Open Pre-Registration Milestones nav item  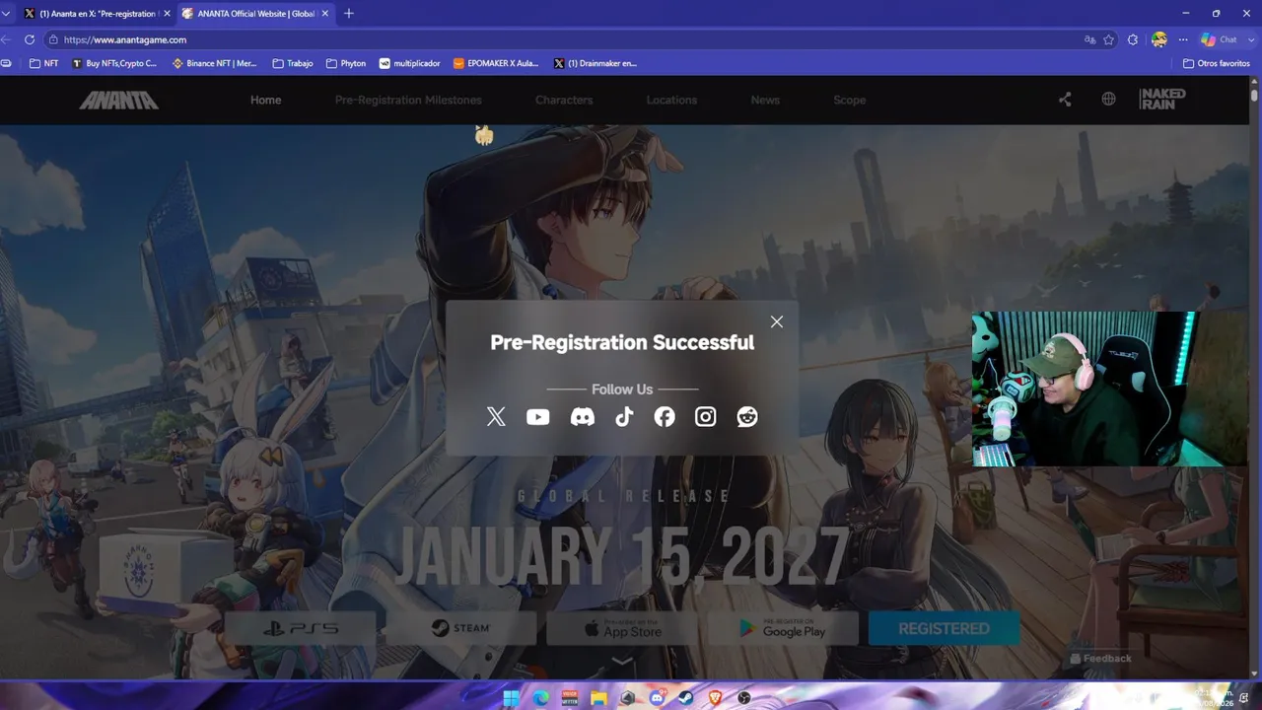pos(408,100)
